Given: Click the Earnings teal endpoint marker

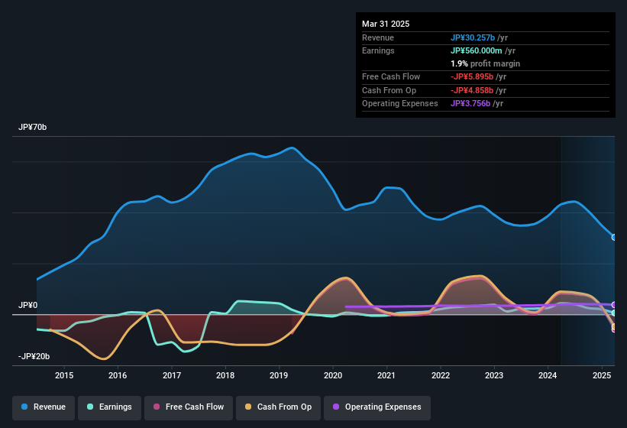Looking at the screenshot, I should 614,313.
